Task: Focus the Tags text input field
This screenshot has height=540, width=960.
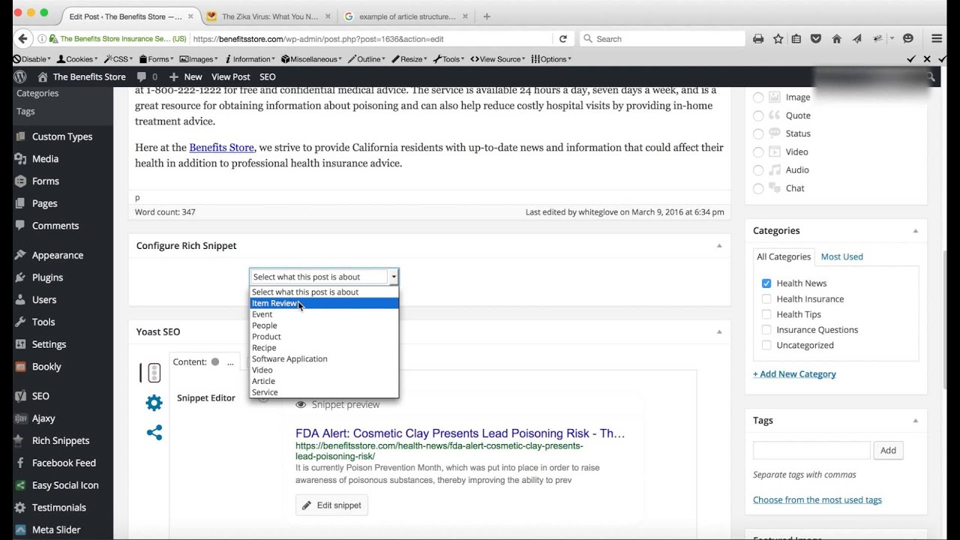Action: pyautogui.click(x=811, y=451)
